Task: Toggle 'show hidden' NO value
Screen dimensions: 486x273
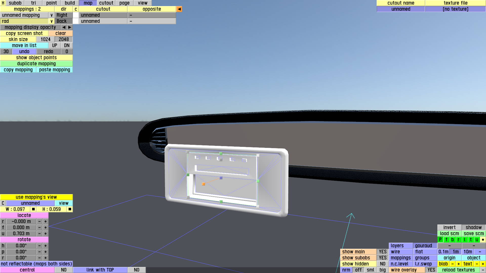Action: click(x=382, y=264)
